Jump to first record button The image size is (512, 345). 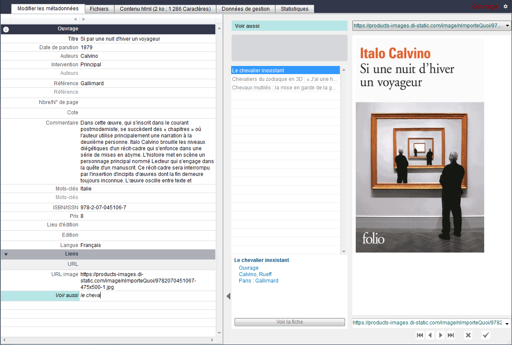pos(420,335)
